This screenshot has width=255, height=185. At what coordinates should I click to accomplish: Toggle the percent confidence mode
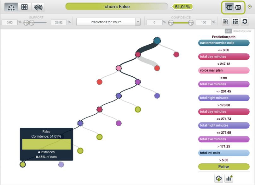tap(238, 7)
